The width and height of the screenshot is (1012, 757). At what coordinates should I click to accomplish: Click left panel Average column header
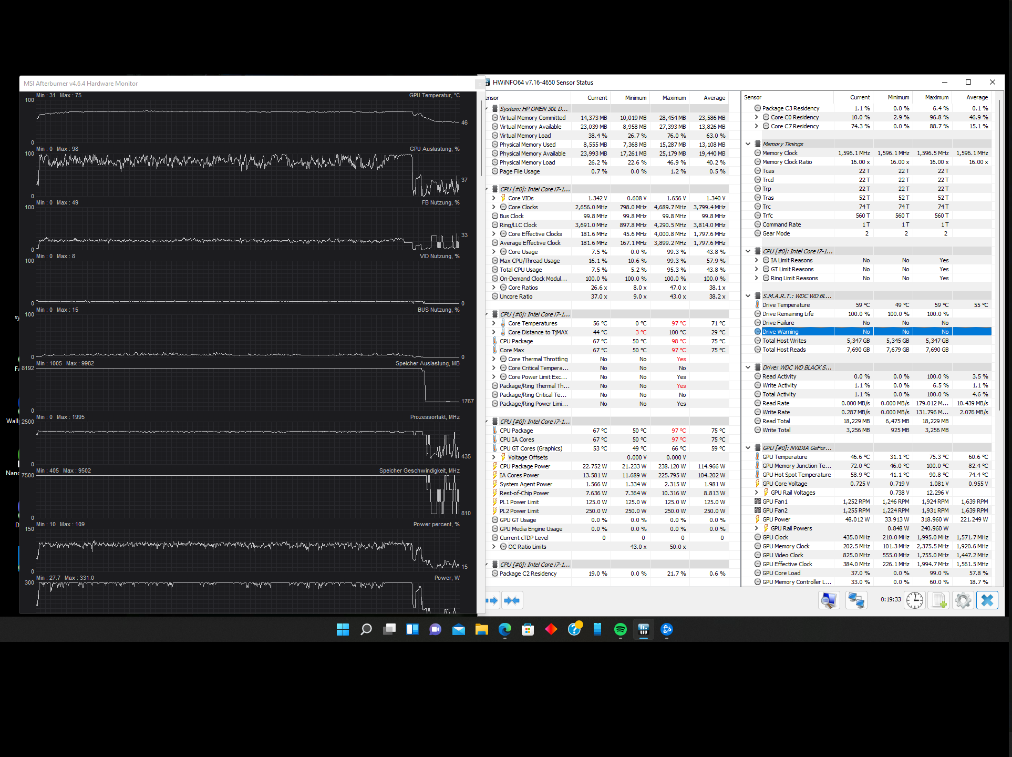click(x=709, y=98)
